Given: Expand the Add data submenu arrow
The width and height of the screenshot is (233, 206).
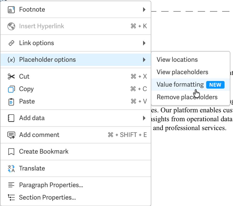Looking at the screenshot, I should click(x=144, y=118).
